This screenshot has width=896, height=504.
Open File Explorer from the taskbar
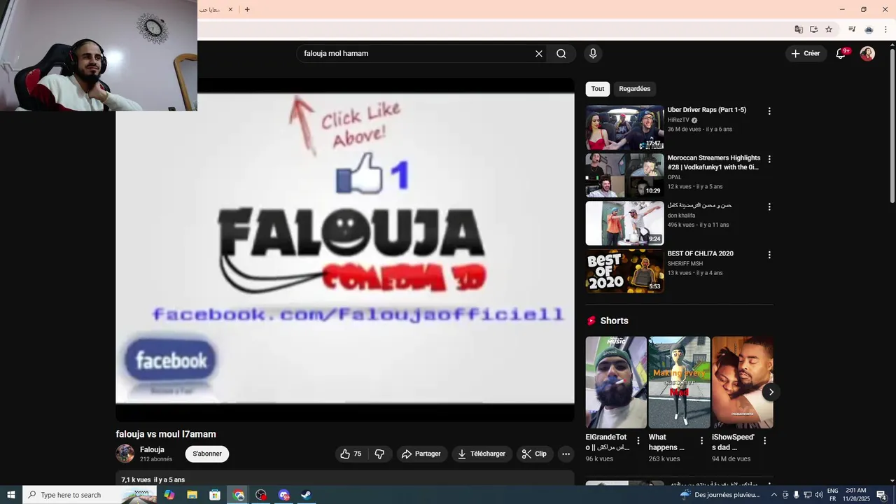click(192, 495)
